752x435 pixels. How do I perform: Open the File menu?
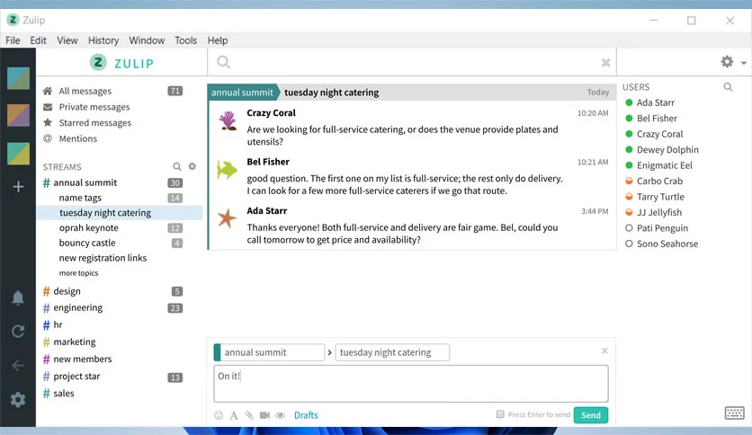pyautogui.click(x=13, y=40)
